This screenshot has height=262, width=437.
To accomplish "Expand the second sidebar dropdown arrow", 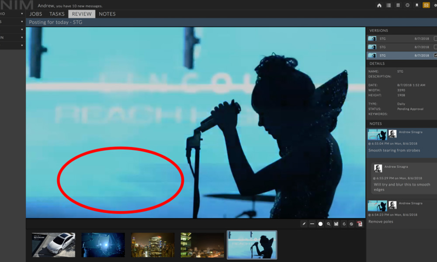I will pyautogui.click(x=22, y=21).
